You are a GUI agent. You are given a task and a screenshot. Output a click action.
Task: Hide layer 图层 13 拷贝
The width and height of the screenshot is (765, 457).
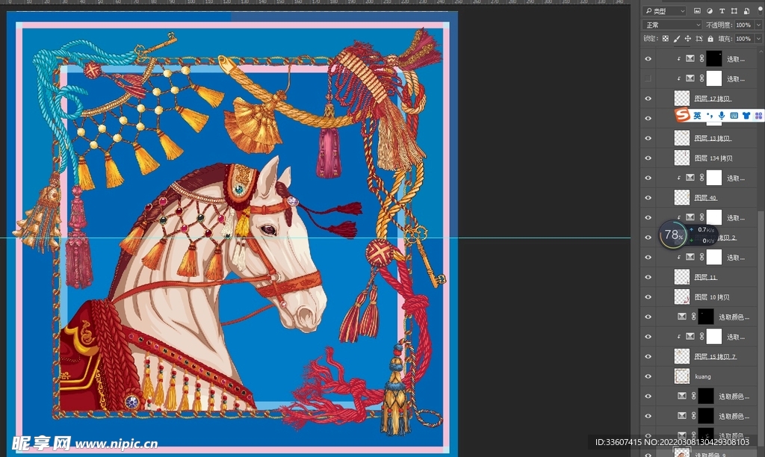(x=648, y=138)
